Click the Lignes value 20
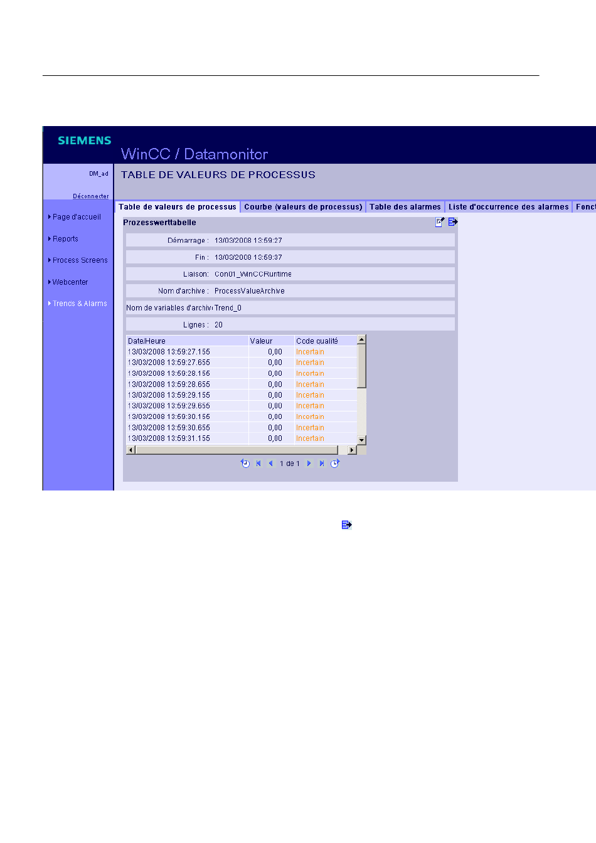The height and width of the screenshot is (843, 596). pyautogui.click(x=218, y=325)
